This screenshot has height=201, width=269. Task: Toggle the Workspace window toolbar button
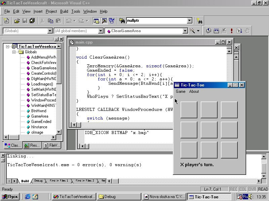(x=97, y=21)
